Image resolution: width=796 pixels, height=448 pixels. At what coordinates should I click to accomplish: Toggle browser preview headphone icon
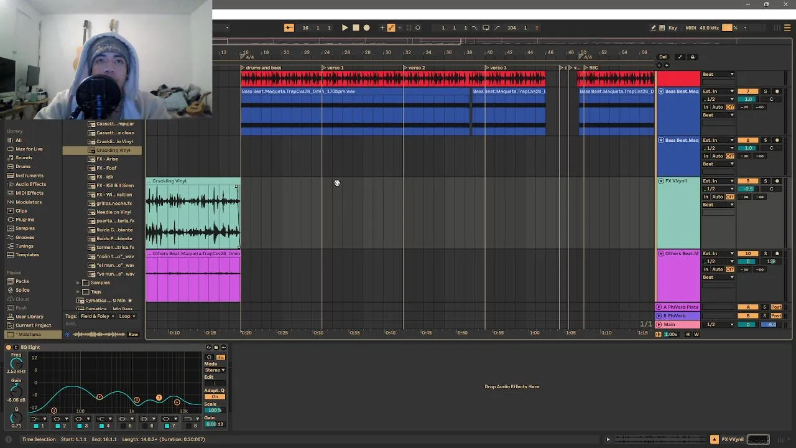tap(68, 335)
